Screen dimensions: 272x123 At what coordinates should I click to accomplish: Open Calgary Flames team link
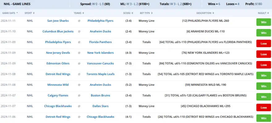(58, 96)
